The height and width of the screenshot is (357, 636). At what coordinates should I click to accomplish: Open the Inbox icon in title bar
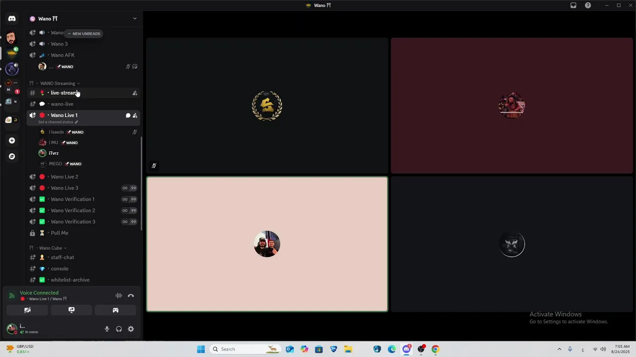coord(573,5)
